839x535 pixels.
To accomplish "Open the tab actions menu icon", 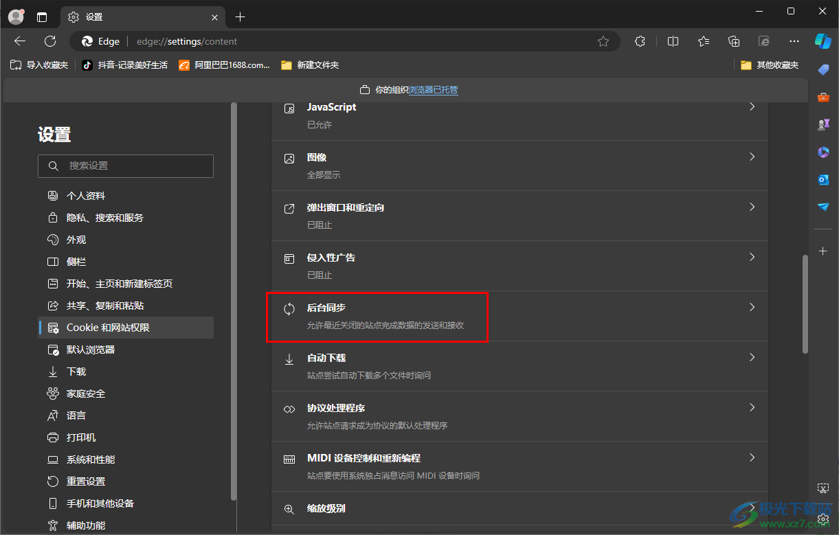I will 42,17.
